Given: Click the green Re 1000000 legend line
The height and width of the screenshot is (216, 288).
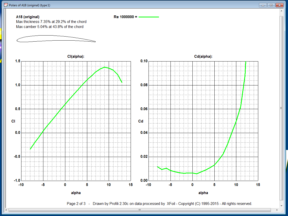Looking at the screenshot, I should [x=149, y=17].
